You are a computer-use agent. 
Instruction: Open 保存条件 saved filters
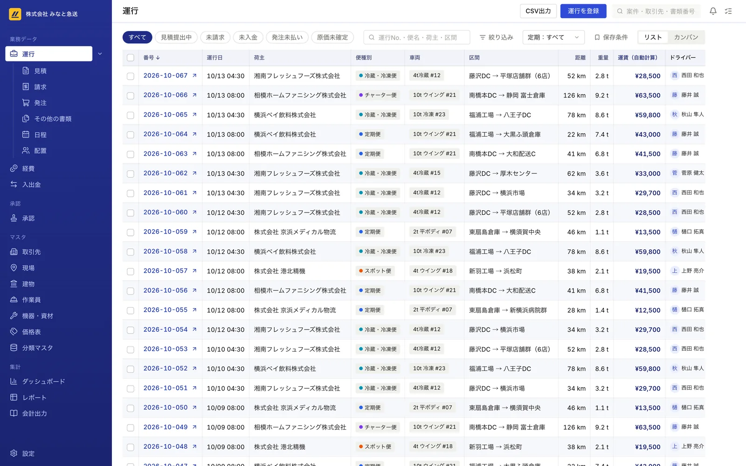[x=611, y=37]
